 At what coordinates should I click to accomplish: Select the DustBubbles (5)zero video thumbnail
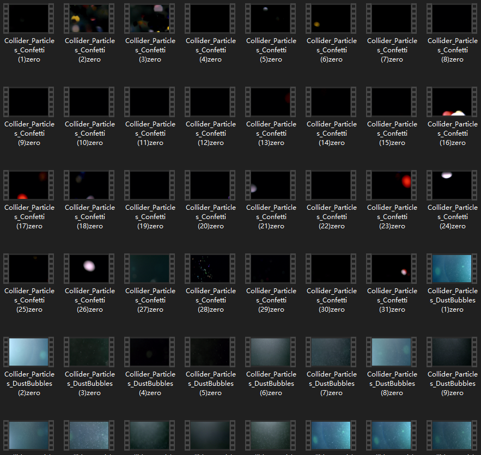(x=210, y=352)
